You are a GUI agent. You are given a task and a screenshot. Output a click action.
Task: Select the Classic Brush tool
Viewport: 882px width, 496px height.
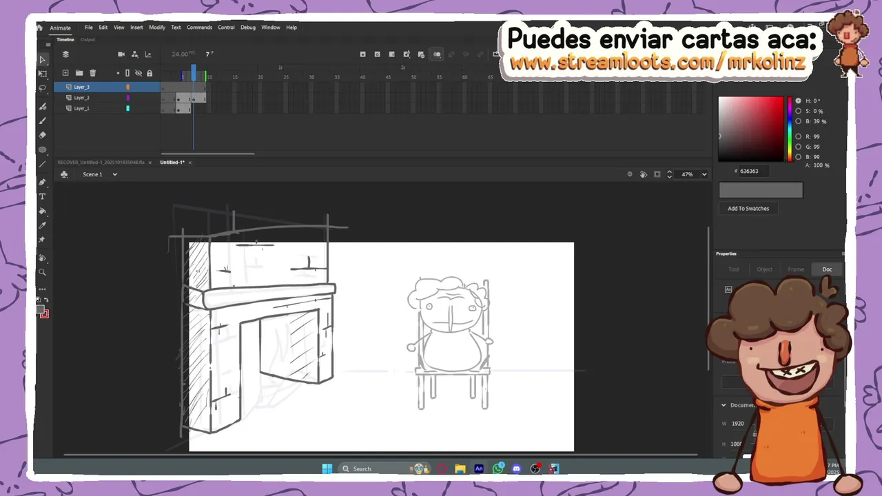43,121
